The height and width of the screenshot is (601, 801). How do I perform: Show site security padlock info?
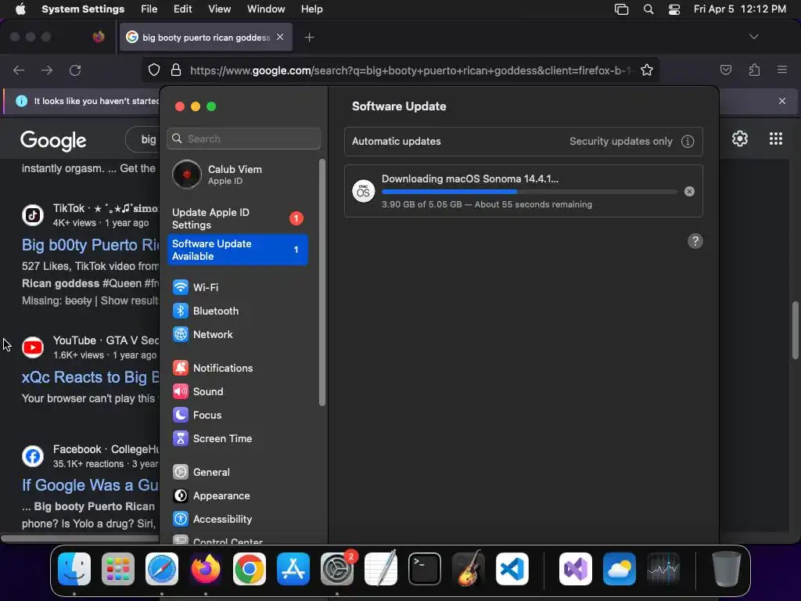click(176, 70)
